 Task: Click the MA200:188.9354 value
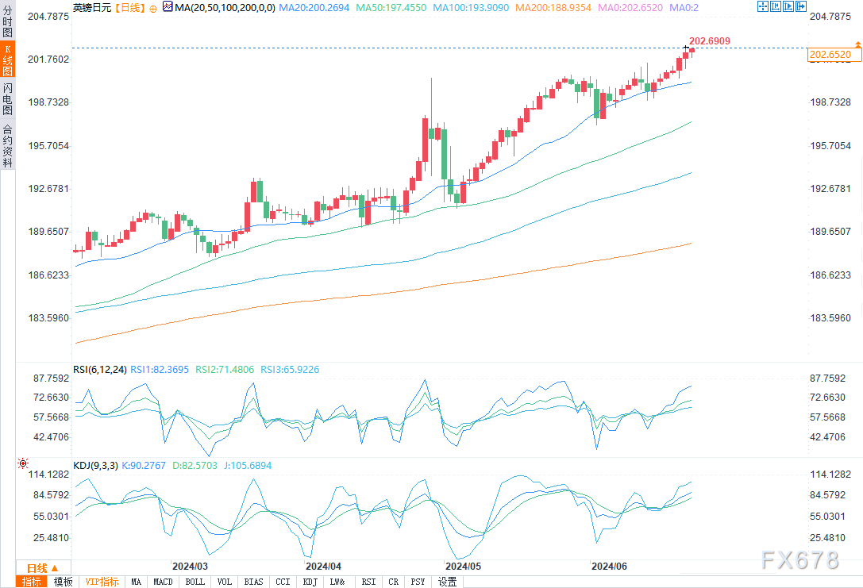(x=553, y=8)
